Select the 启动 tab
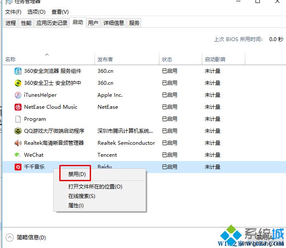286x248 pixels. tap(78, 22)
